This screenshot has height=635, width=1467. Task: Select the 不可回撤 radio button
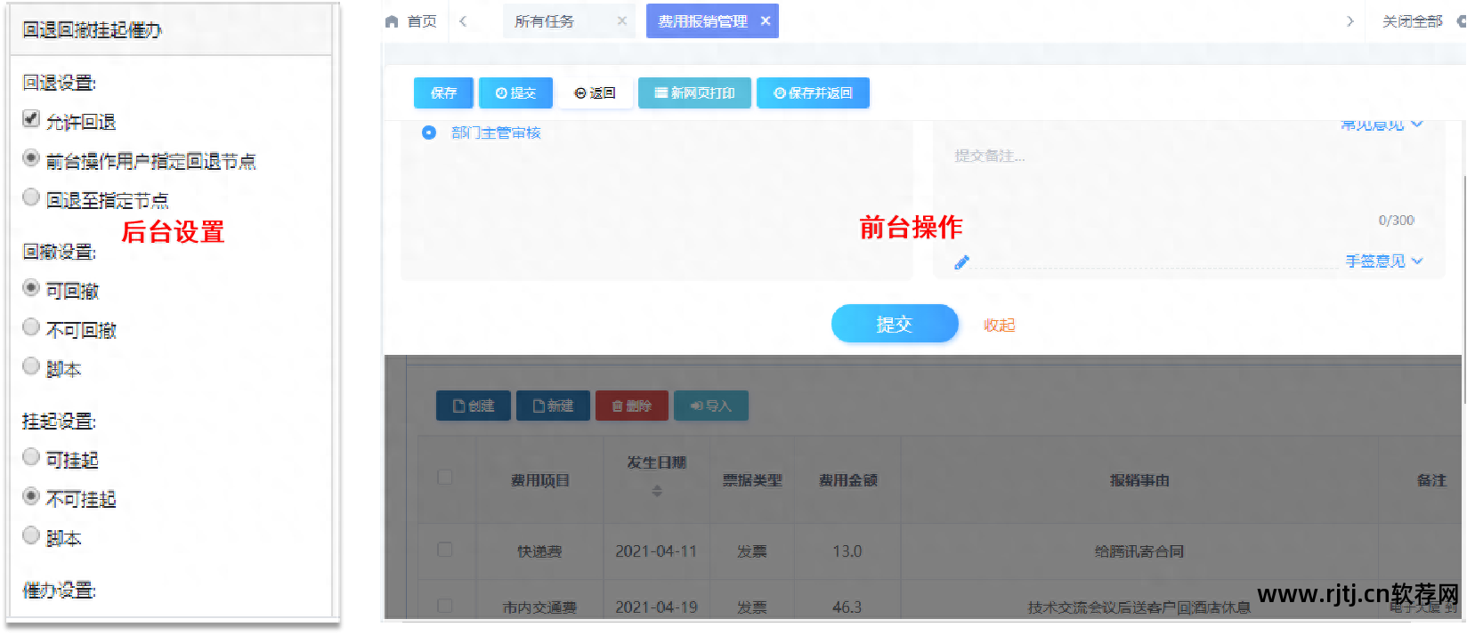(x=31, y=327)
